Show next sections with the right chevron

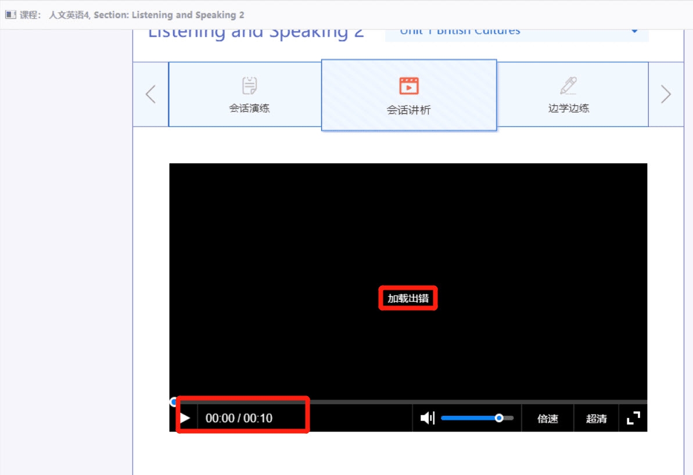click(666, 94)
